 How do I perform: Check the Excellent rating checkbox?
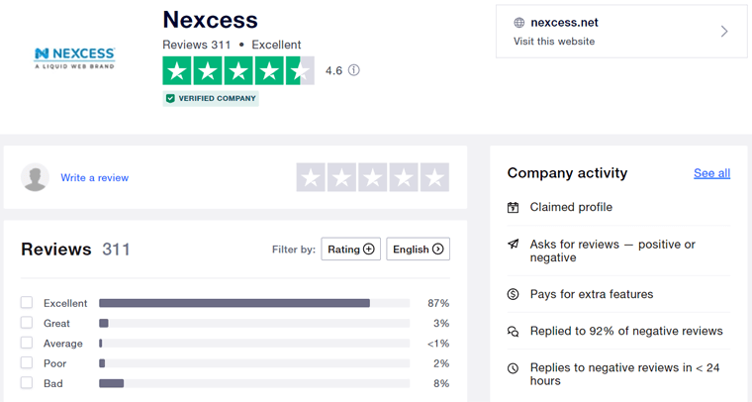tap(27, 303)
